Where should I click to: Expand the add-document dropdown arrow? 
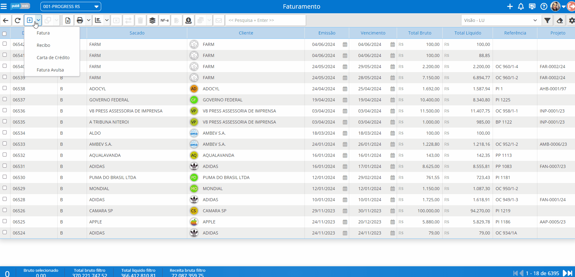38,20
